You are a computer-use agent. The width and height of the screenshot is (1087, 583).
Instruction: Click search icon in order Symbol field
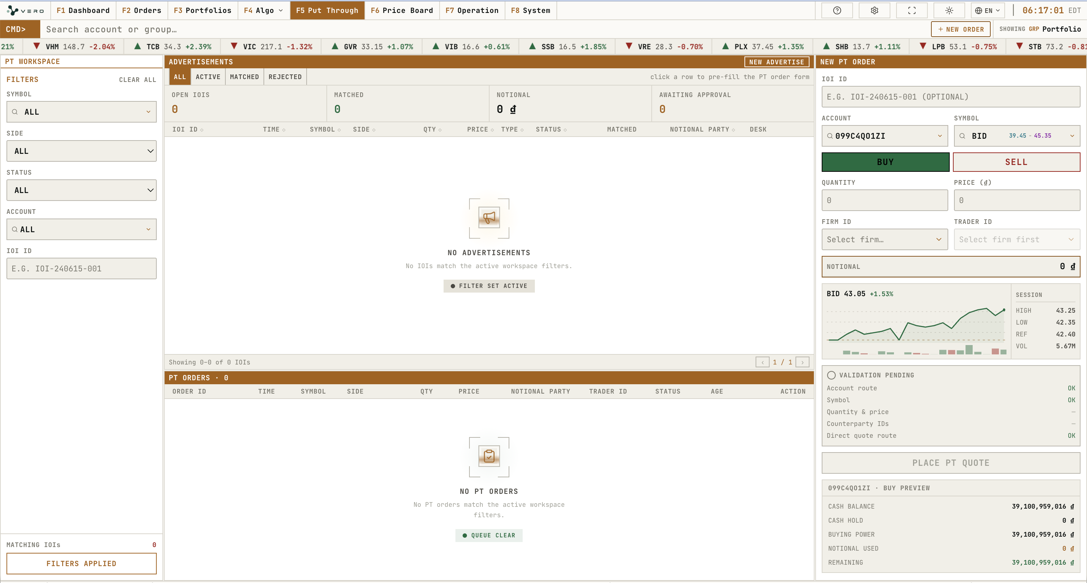[x=963, y=136]
